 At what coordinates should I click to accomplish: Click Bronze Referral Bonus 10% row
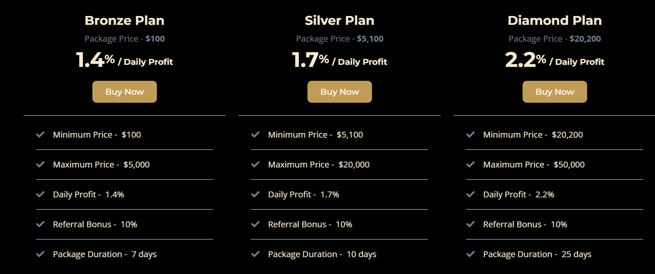pos(95,224)
